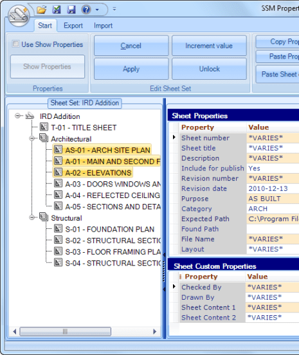Collapse the IRD Addition root node

pos(17,116)
